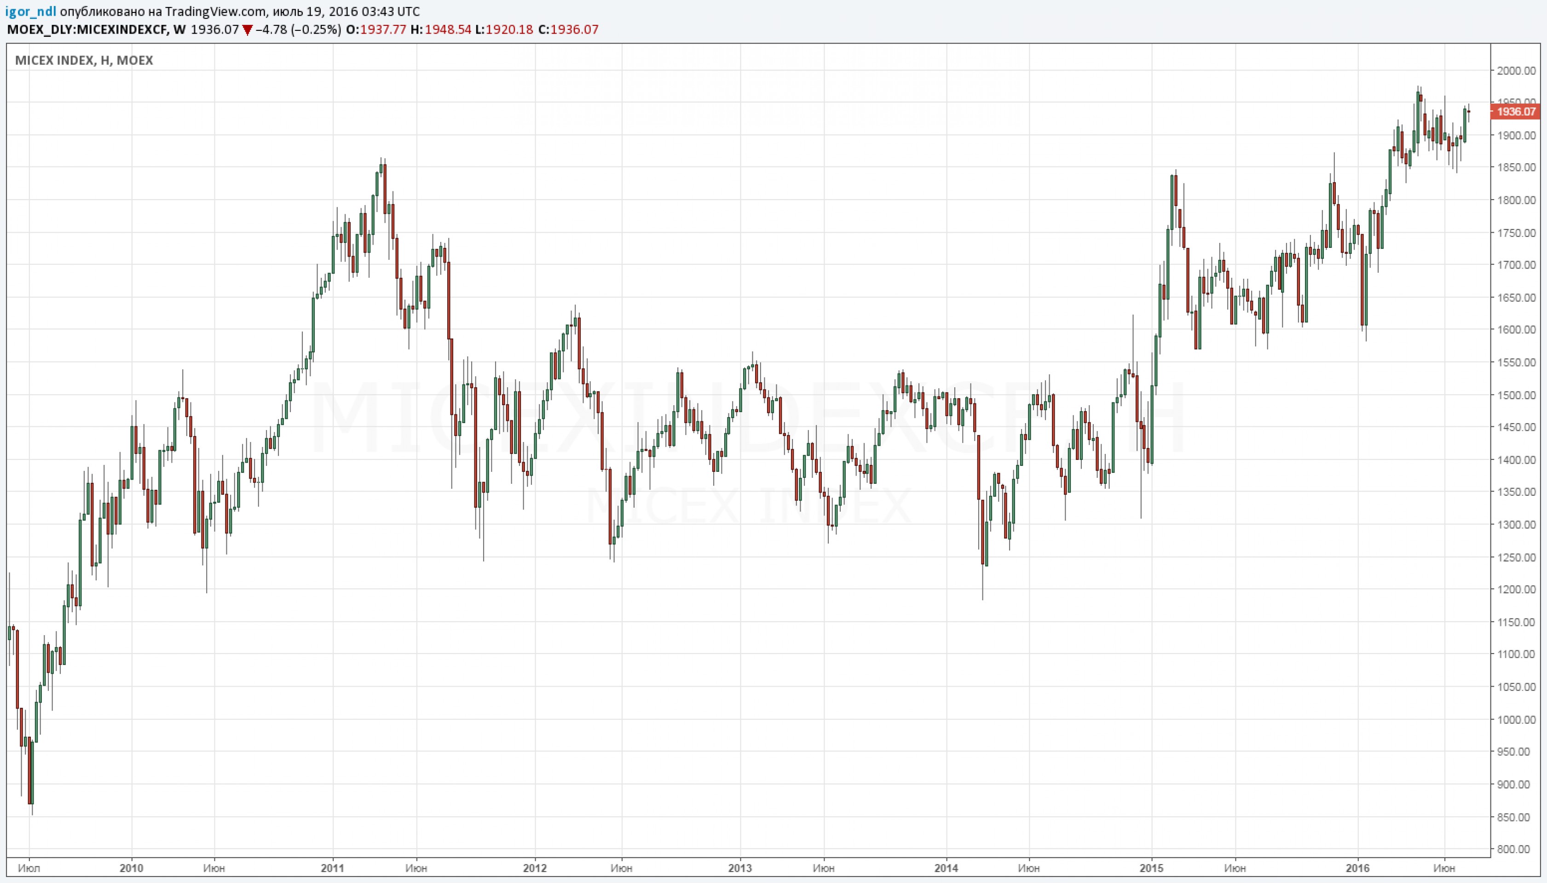Click the 2013 year marker on time axis

[740, 868]
